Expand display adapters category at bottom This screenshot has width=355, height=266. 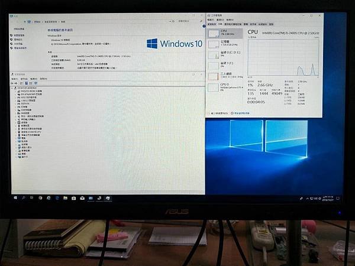[15, 157]
